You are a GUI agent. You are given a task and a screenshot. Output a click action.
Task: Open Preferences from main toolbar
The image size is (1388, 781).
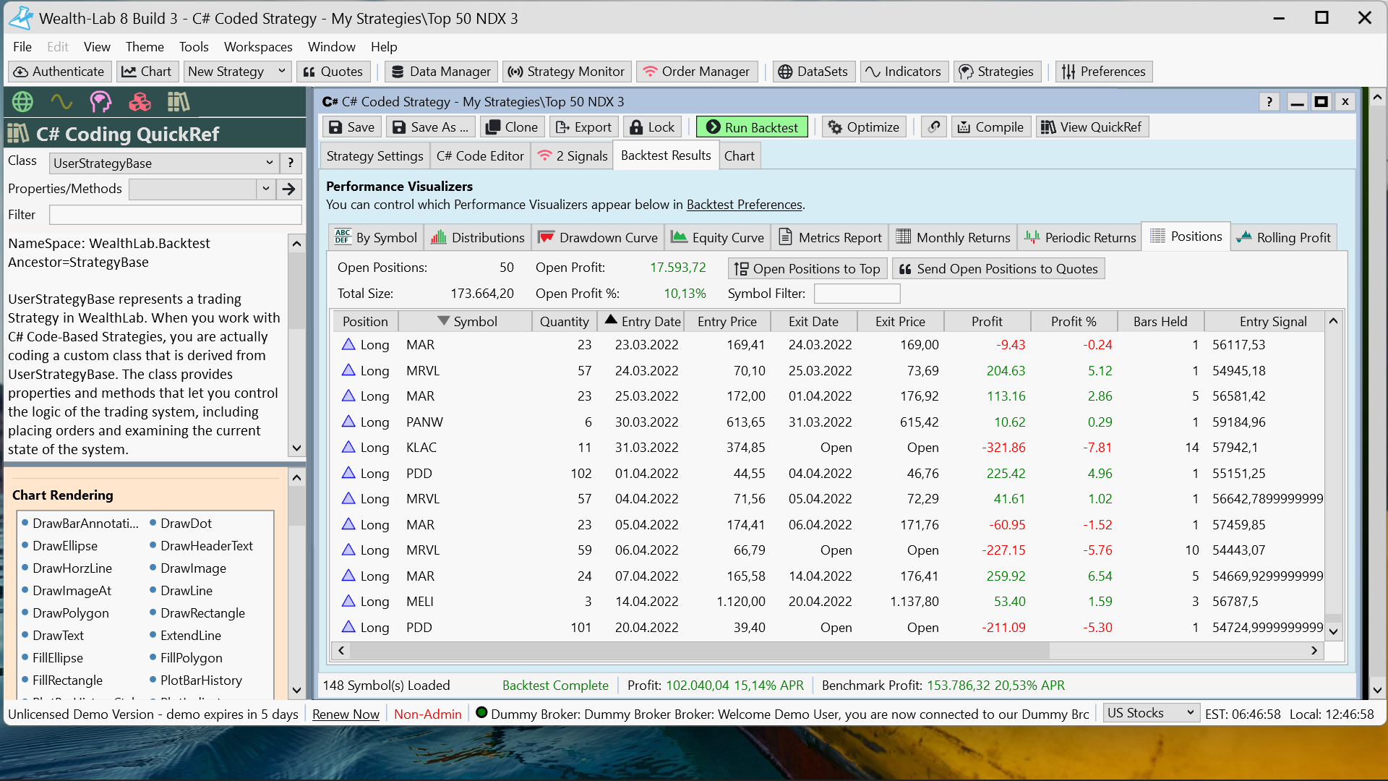click(1104, 72)
